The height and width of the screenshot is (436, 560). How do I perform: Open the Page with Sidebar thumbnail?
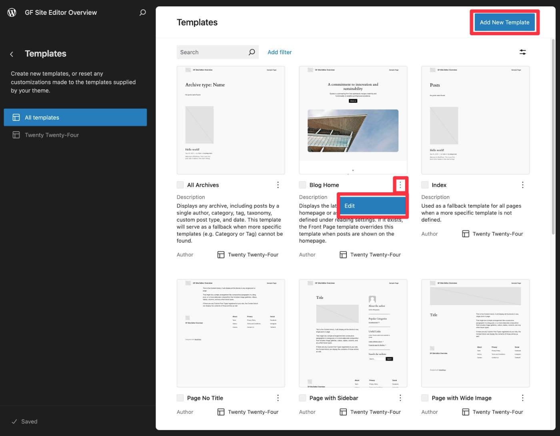click(353, 333)
